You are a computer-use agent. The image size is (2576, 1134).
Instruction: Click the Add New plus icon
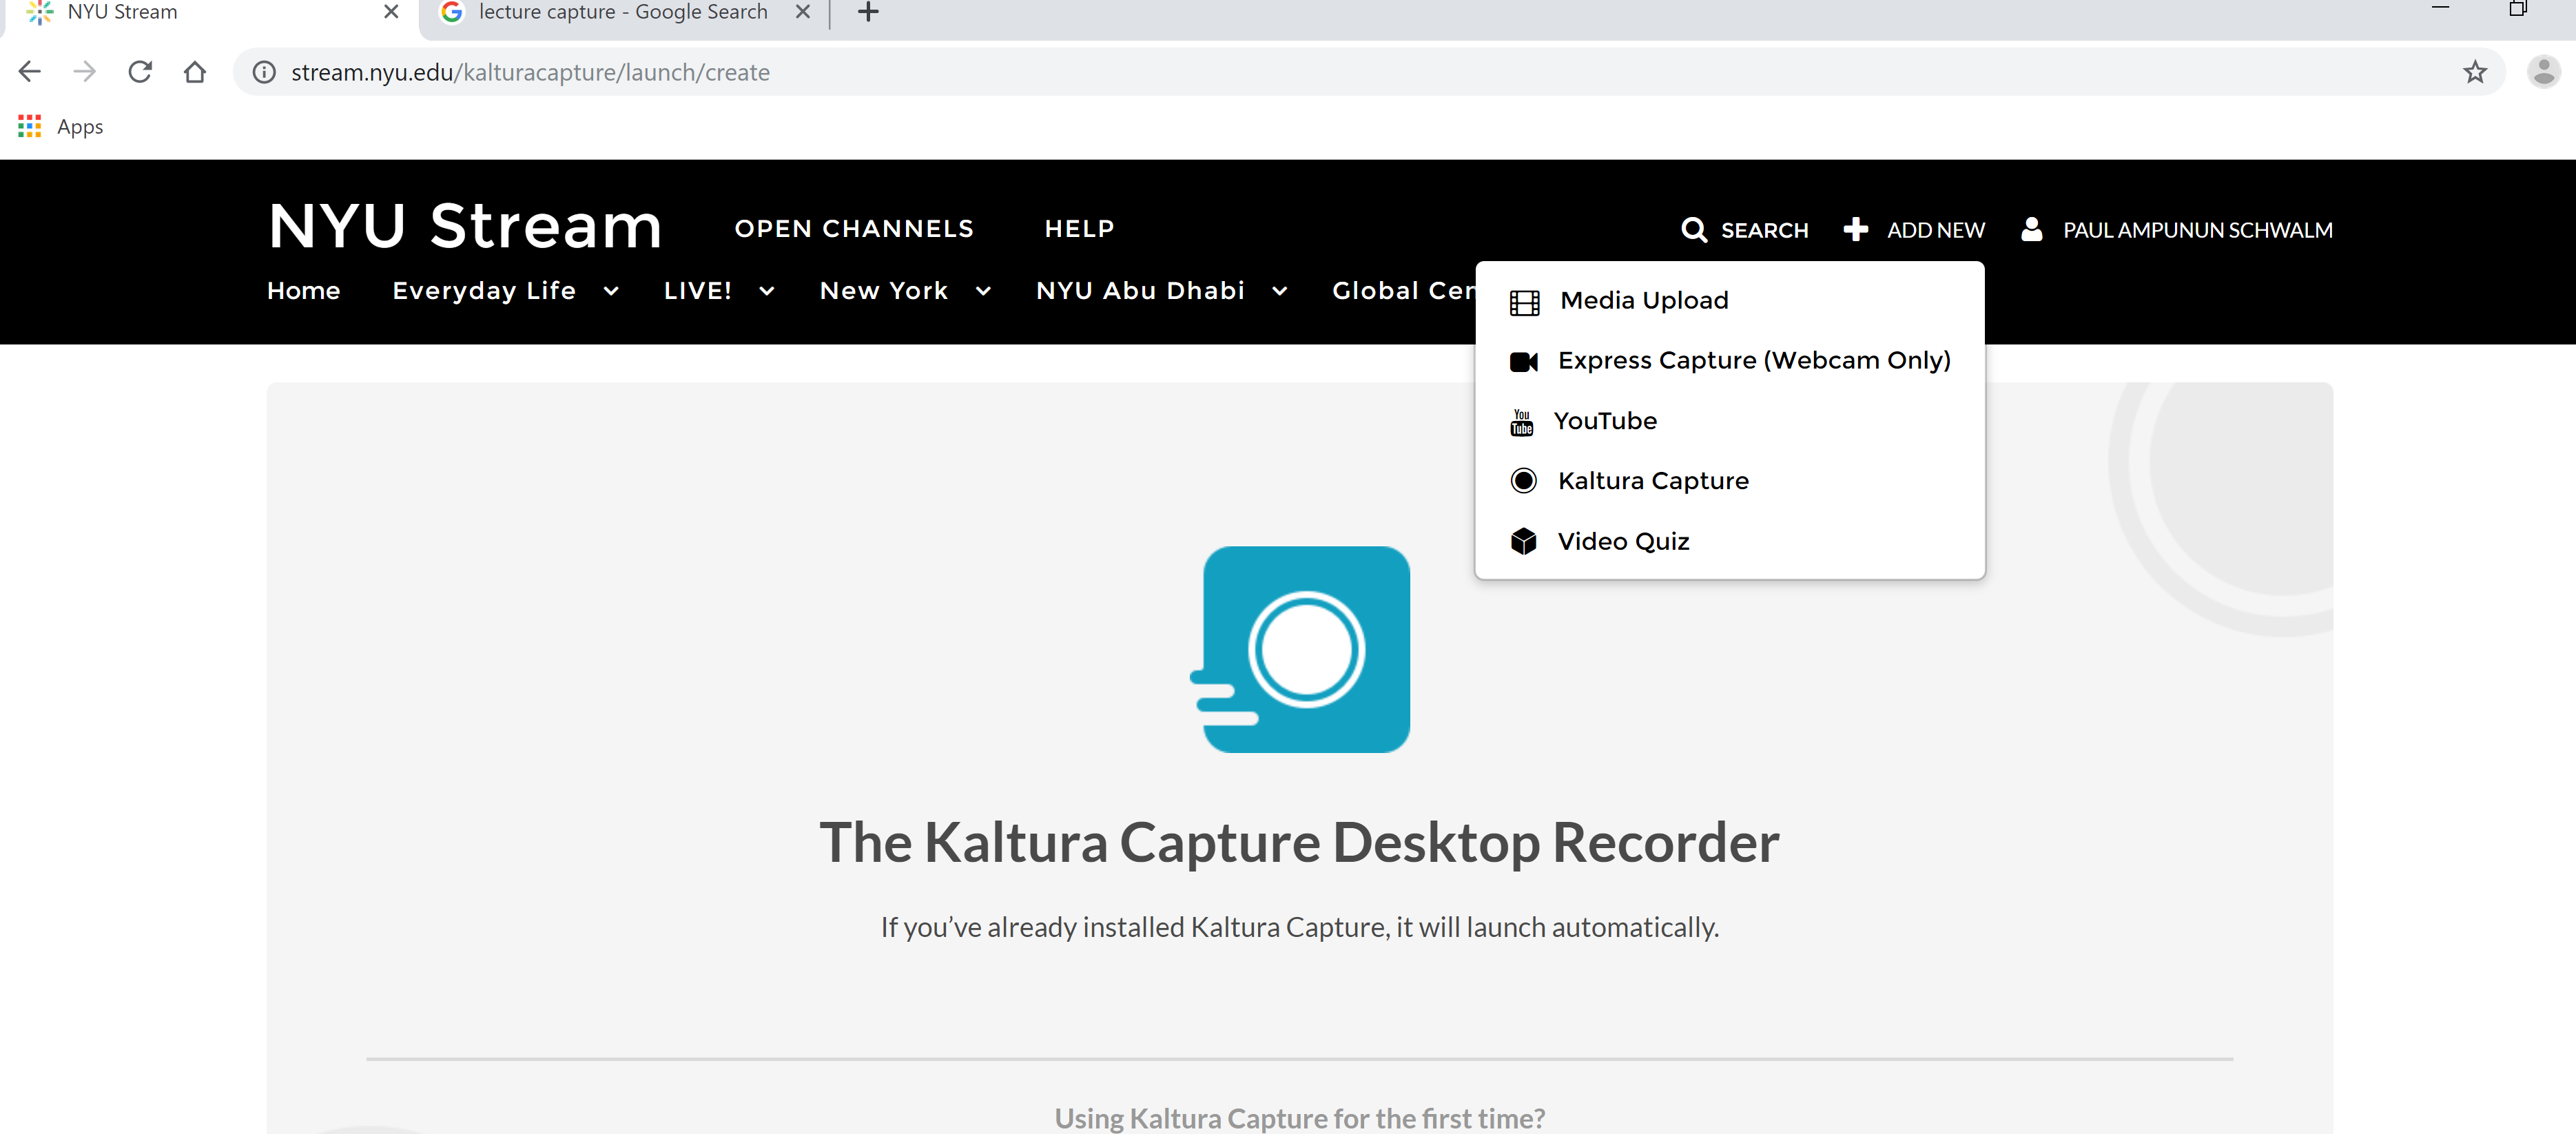1855,230
